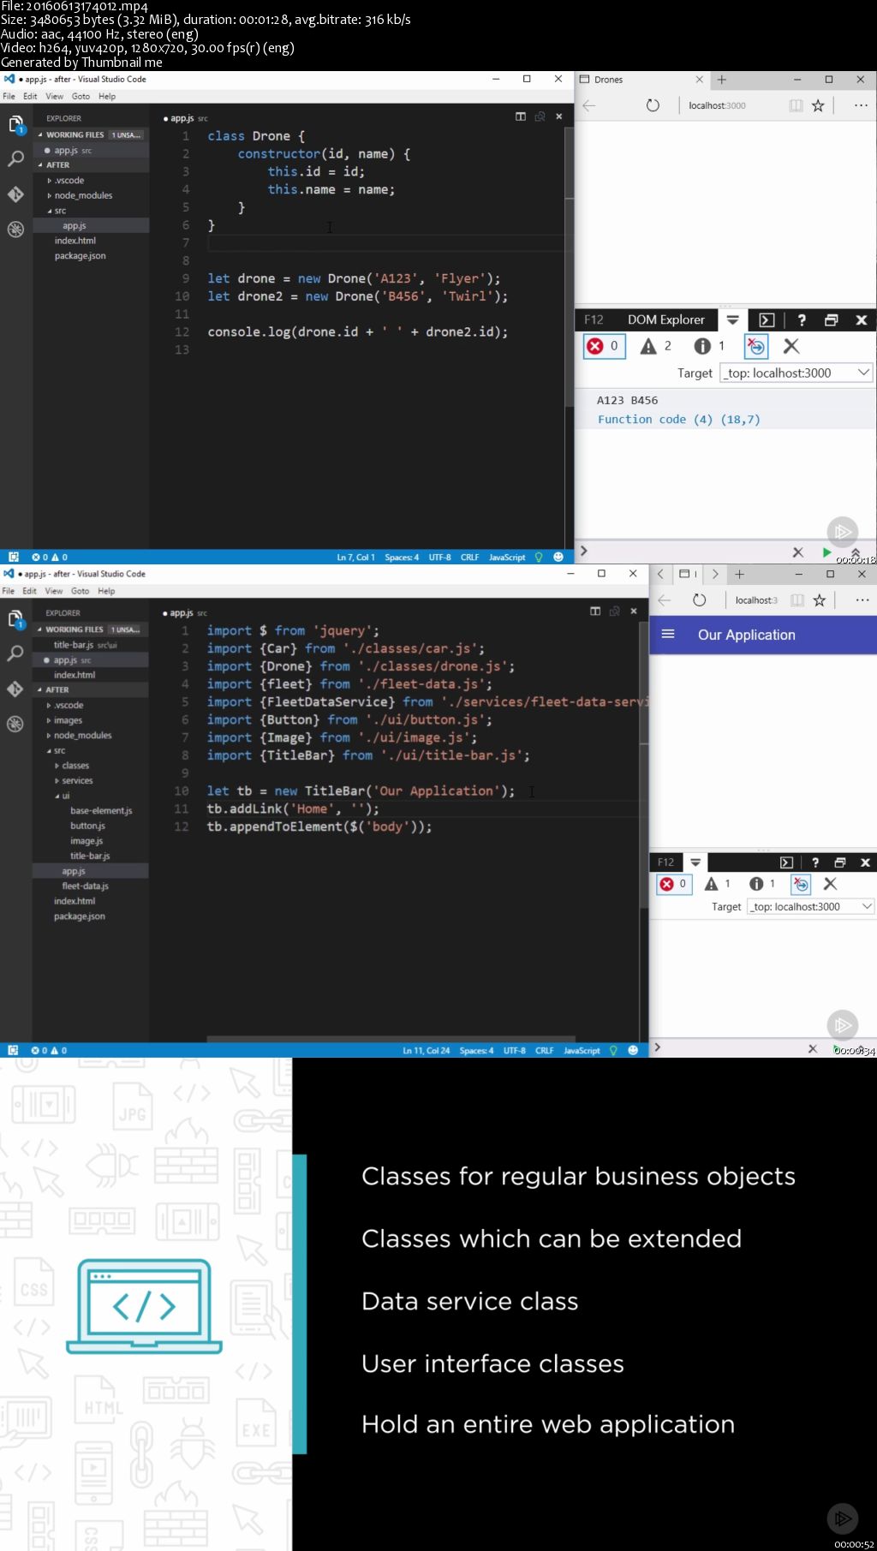Click refresh in the Our Application browser
The image size is (877, 1551).
click(699, 600)
